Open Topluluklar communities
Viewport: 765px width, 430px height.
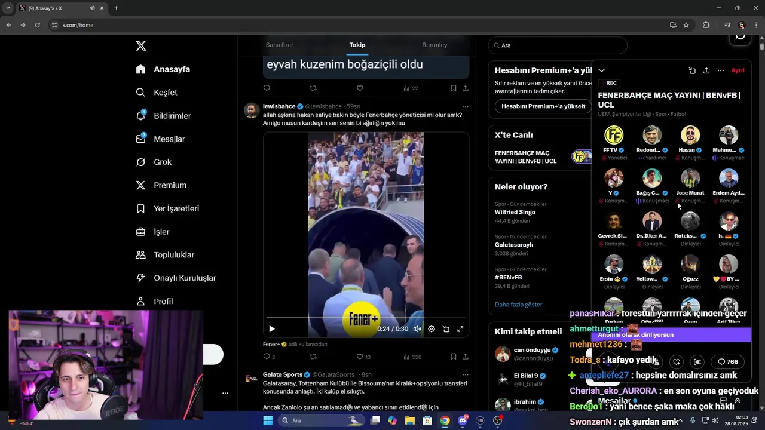pos(165,255)
